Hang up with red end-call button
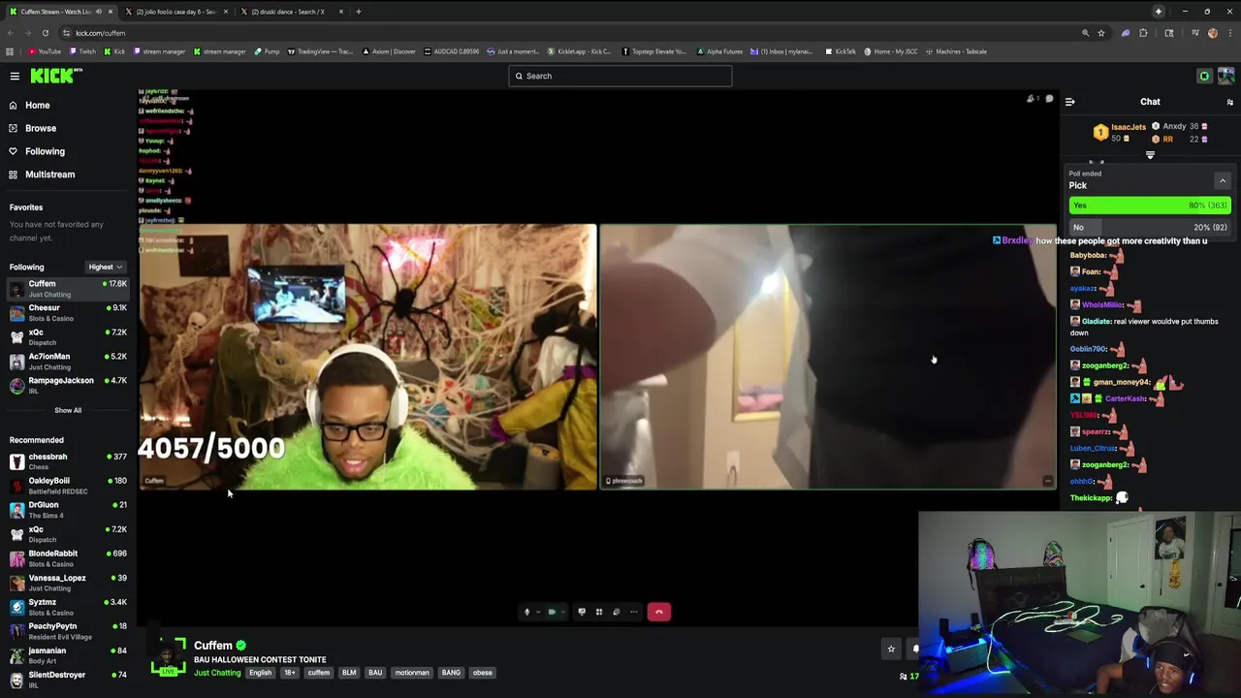 pyautogui.click(x=659, y=612)
